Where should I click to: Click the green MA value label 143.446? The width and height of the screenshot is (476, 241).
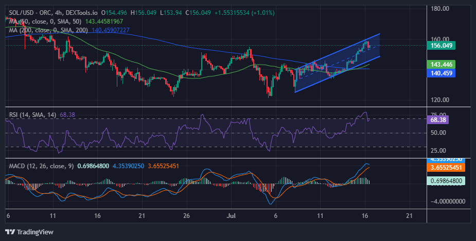pos(441,65)
